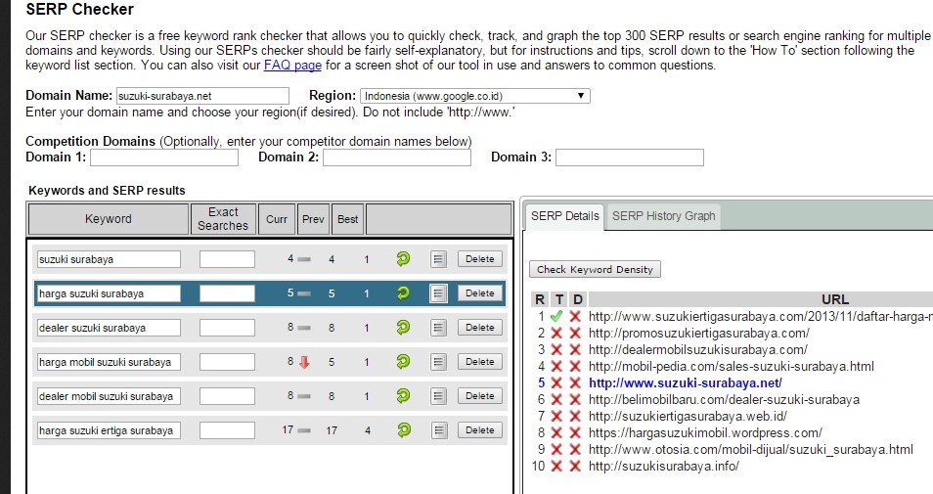Open the hargasuzukimobil.wordpress.com result link
The height and width of the screenshot is (494, 933).
[x=705, y=432]
